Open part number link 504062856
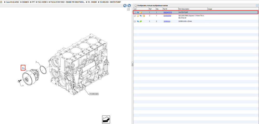 167,16
